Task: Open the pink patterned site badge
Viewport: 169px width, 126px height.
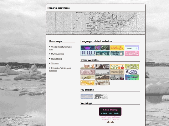Action: [x=88, y=72]
